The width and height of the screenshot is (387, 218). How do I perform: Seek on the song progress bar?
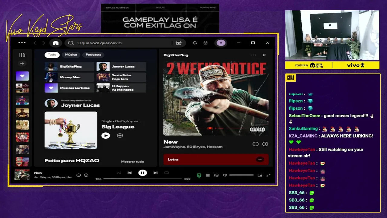(143, 179)
